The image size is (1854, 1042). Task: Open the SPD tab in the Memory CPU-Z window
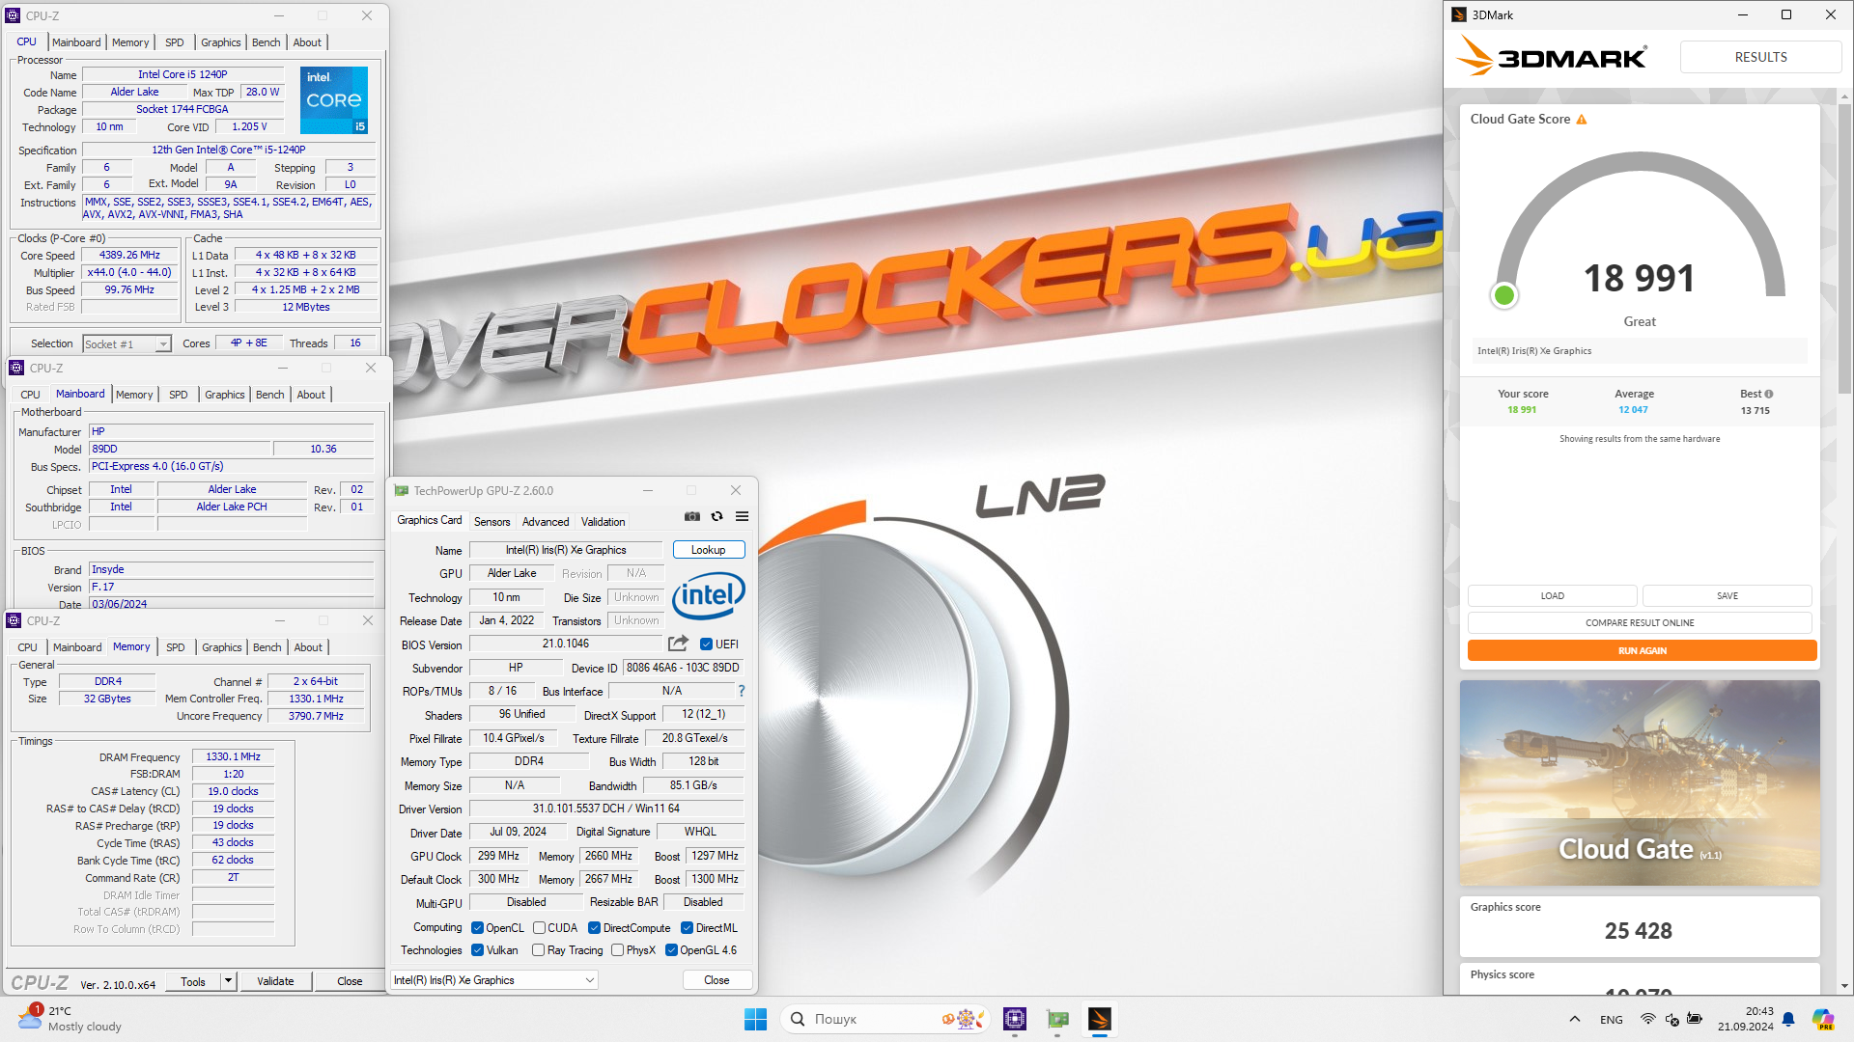(175, 647)
